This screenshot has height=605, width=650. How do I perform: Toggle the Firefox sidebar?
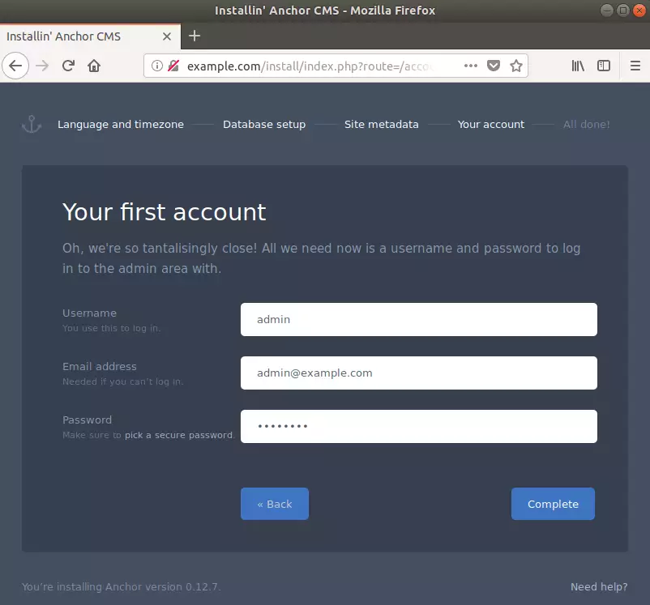tap(604, 66)
